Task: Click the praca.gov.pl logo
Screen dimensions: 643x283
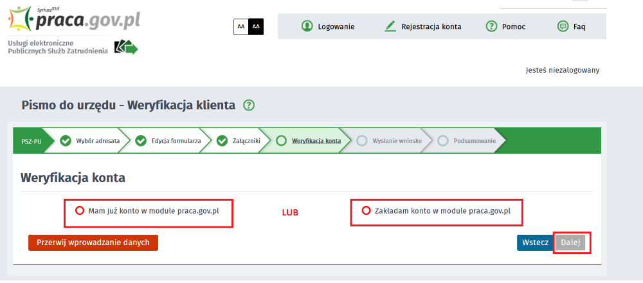Action: [74, 19]
